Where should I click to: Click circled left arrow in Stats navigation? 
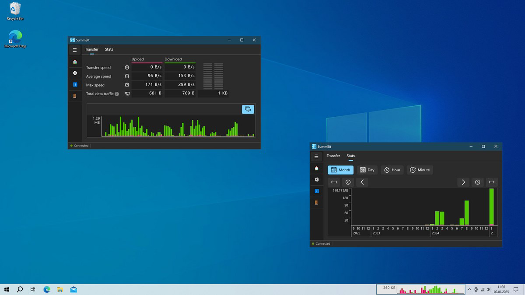(x=348, y=182)
